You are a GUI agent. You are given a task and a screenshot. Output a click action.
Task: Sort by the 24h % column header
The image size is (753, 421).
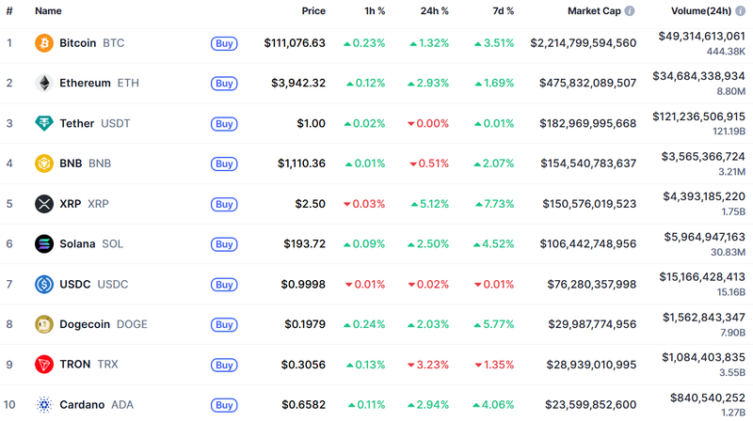(435, 11)
